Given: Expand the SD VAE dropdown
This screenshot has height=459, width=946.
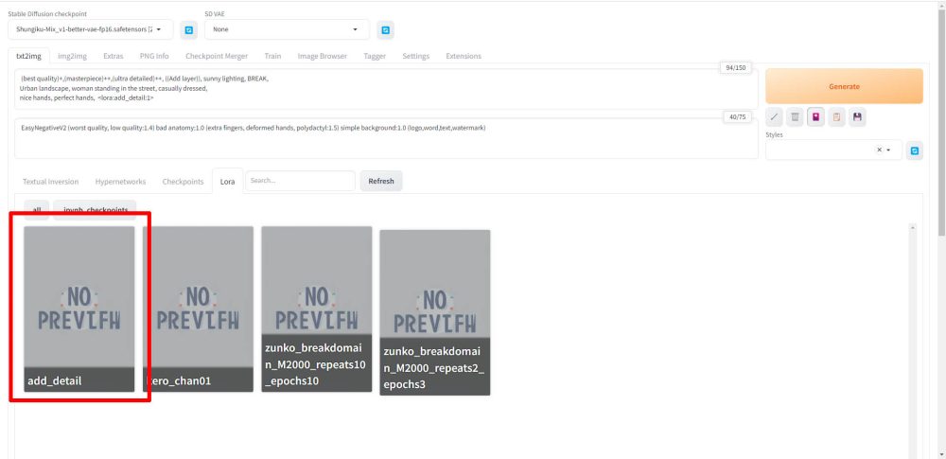Looking at the screenshot, I should 286,30.
